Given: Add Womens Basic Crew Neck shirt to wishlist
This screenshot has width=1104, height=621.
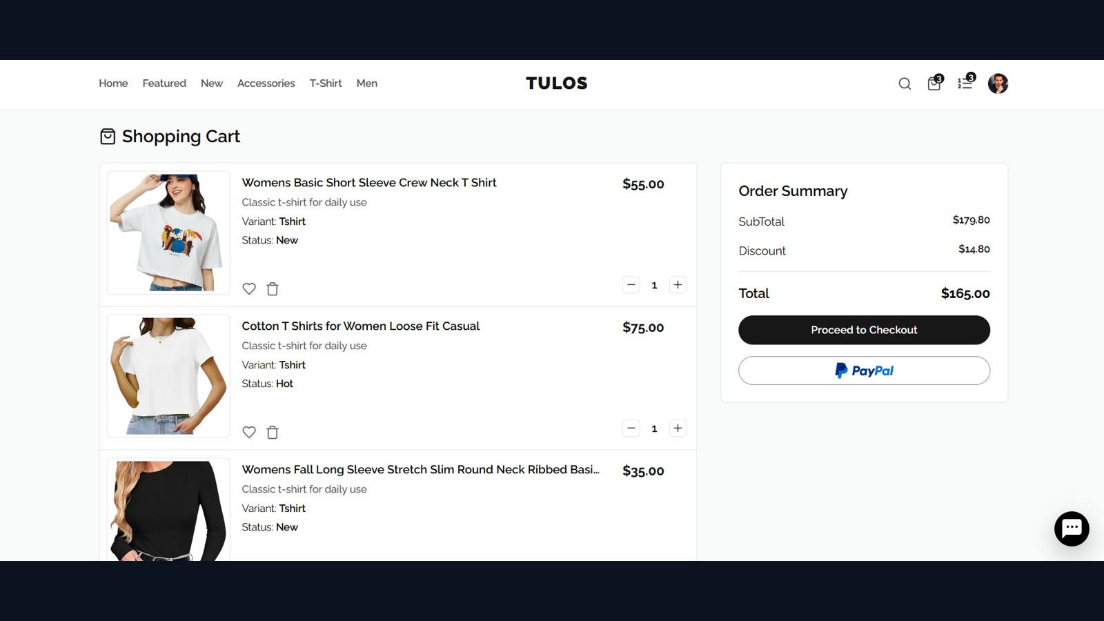Looking at the screenshot, I should (x=249, y=289).
